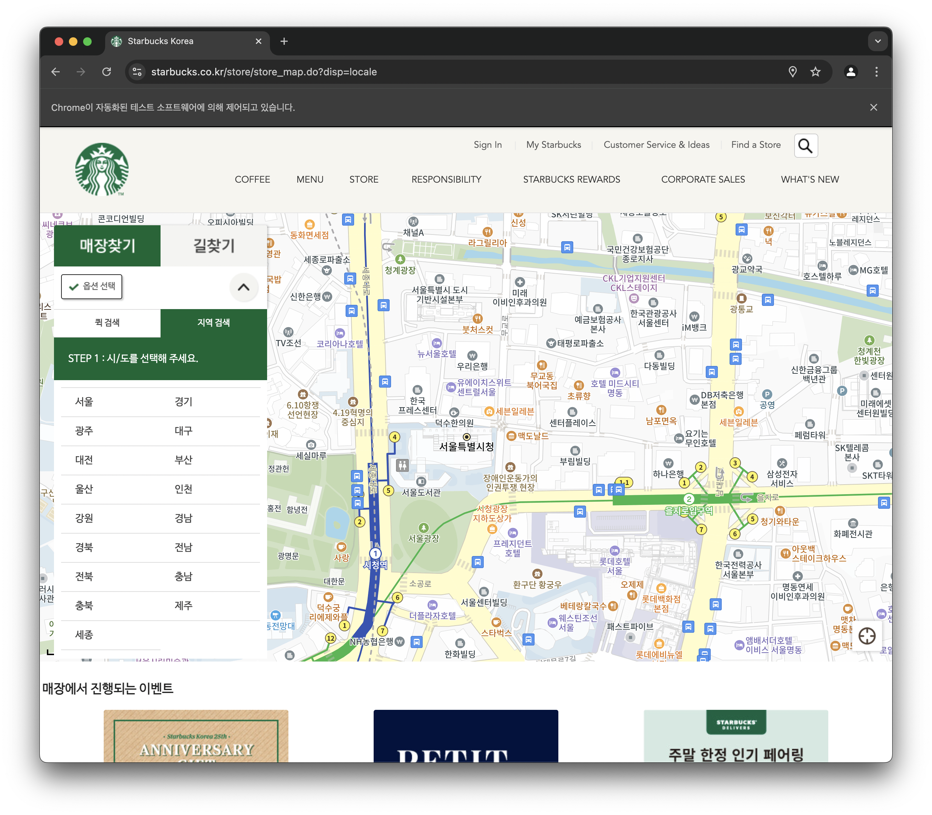Reload the page with the refresh icon
Screen dimensions: 932x815
107,72
